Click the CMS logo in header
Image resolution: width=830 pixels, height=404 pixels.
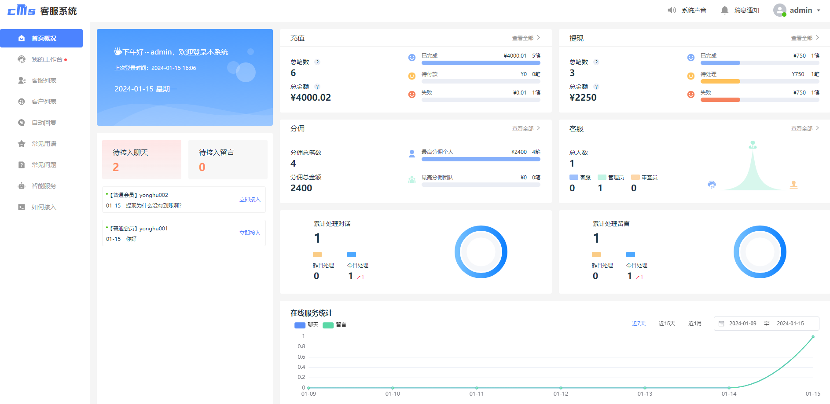21,11
